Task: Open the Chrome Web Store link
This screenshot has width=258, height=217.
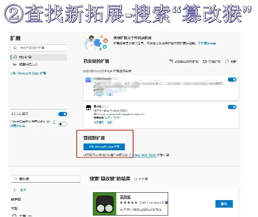Action: tap(142, 155)
